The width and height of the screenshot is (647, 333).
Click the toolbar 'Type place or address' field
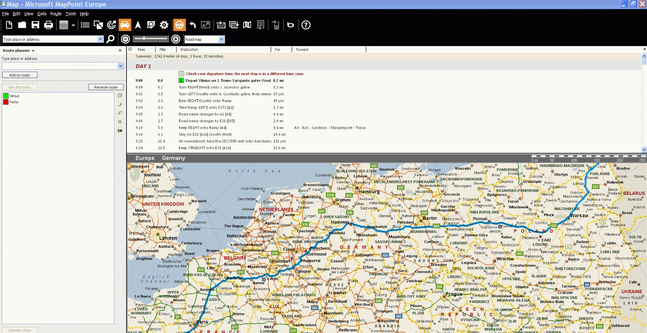point(50,39)
